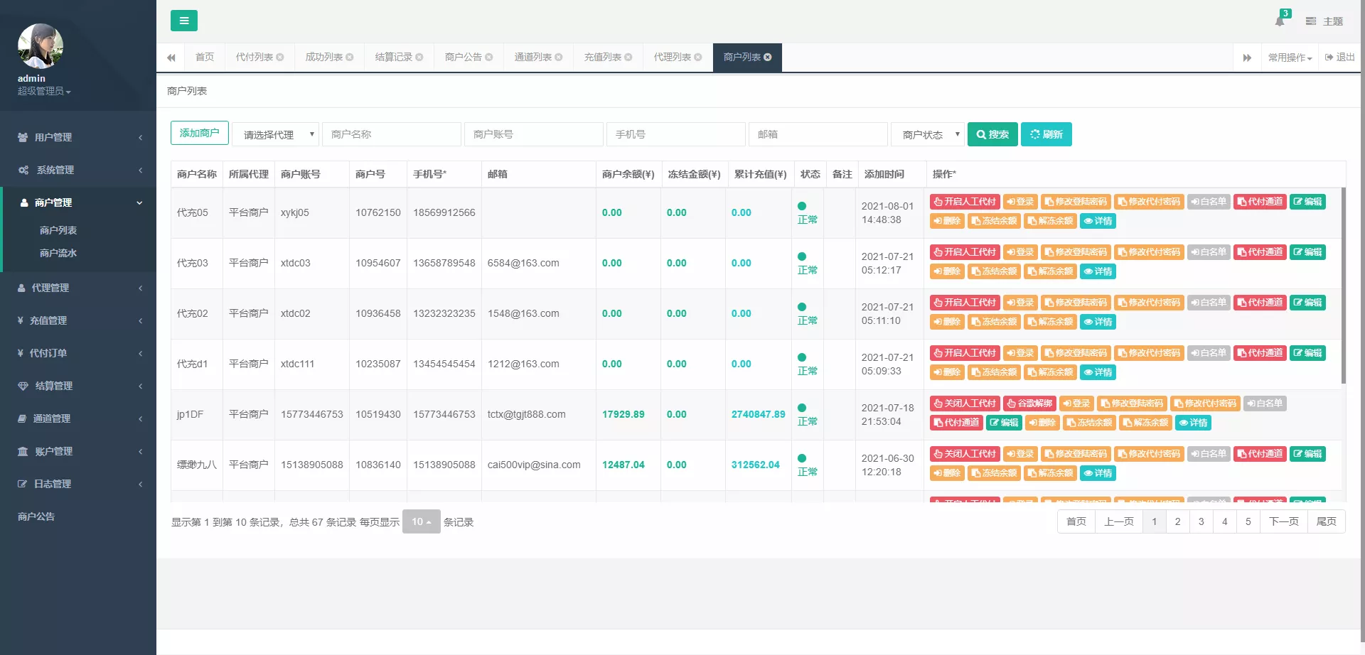
Task: Click the 手机号 search input field
Action: point(675,134)
